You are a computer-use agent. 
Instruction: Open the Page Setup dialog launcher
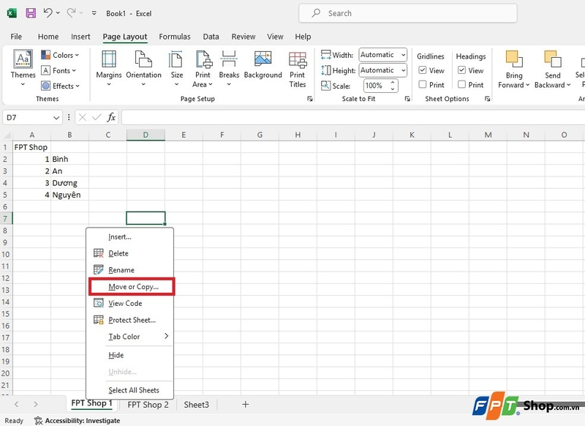pos(309,99)
